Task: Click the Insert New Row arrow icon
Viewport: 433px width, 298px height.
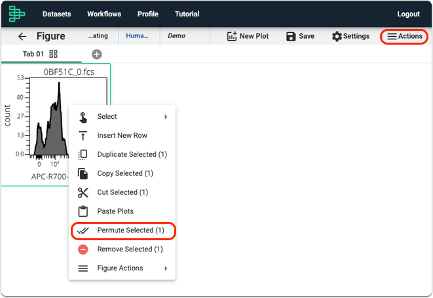Action: coord(83,136)
